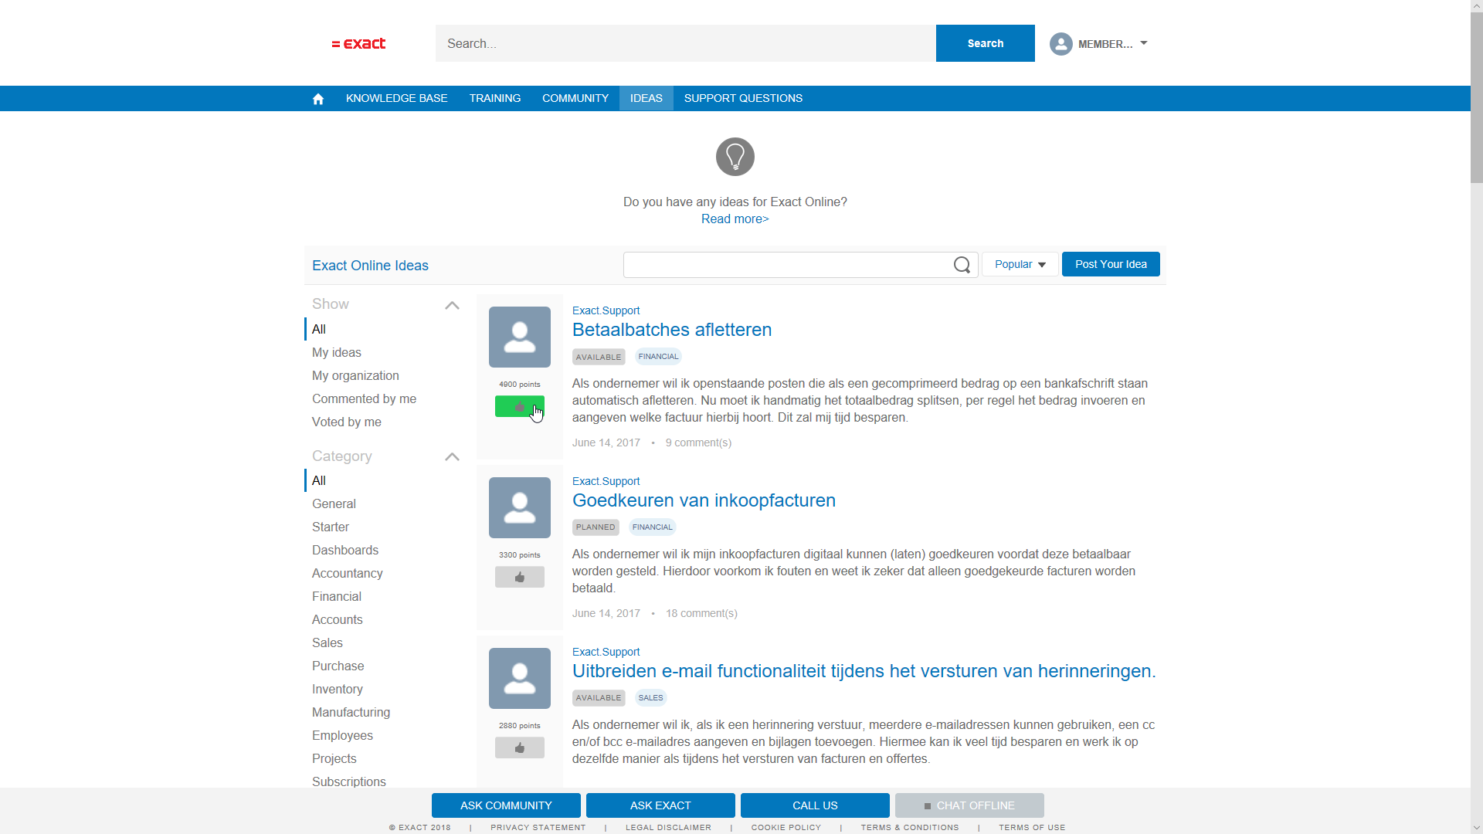This screenshot has width=1483, height=834.
Task: Click avatar of Betaalbatches afletteren post
Action: pos(520,337)
